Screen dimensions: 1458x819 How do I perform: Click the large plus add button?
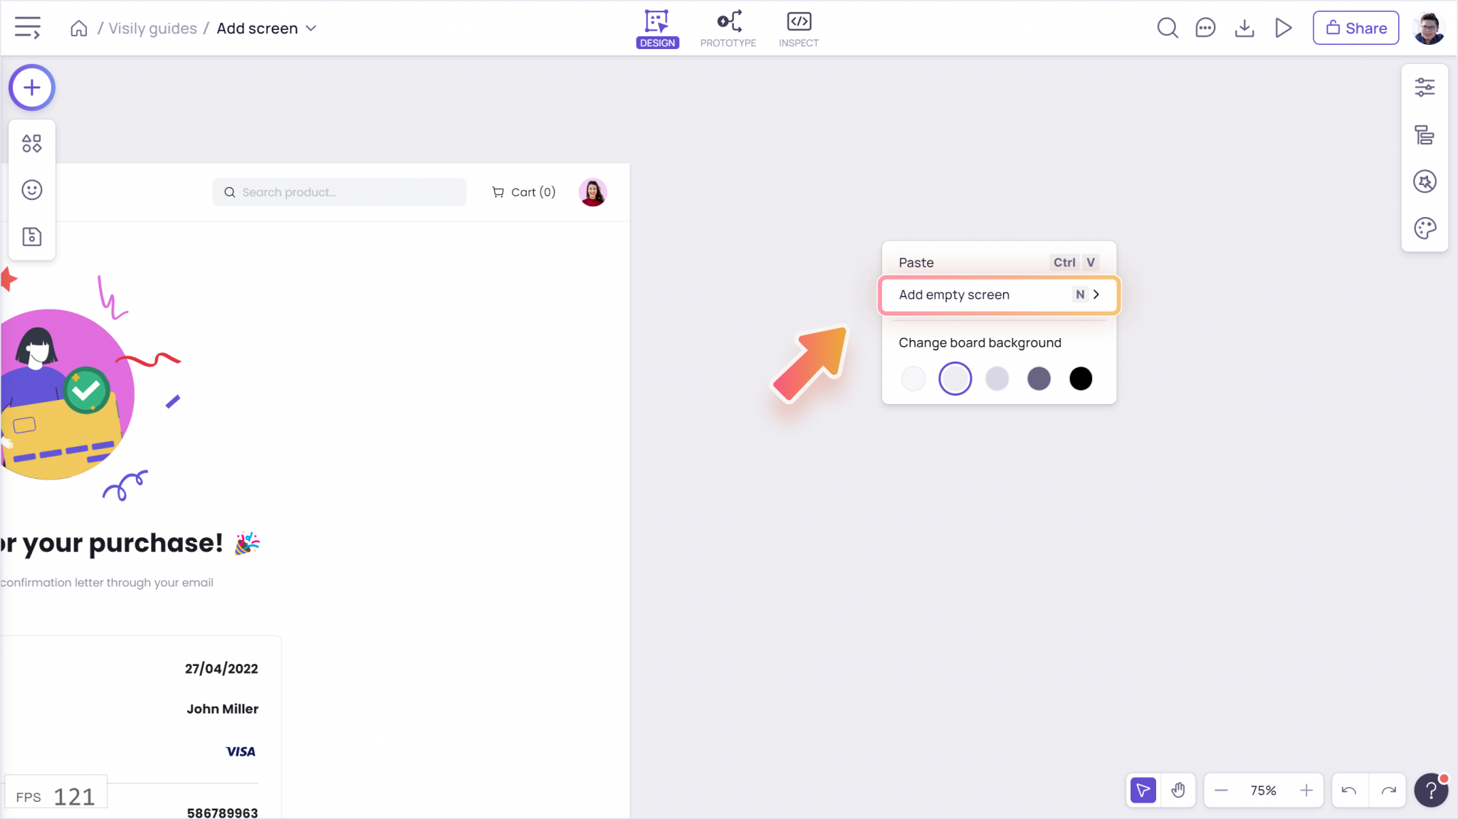31,87
